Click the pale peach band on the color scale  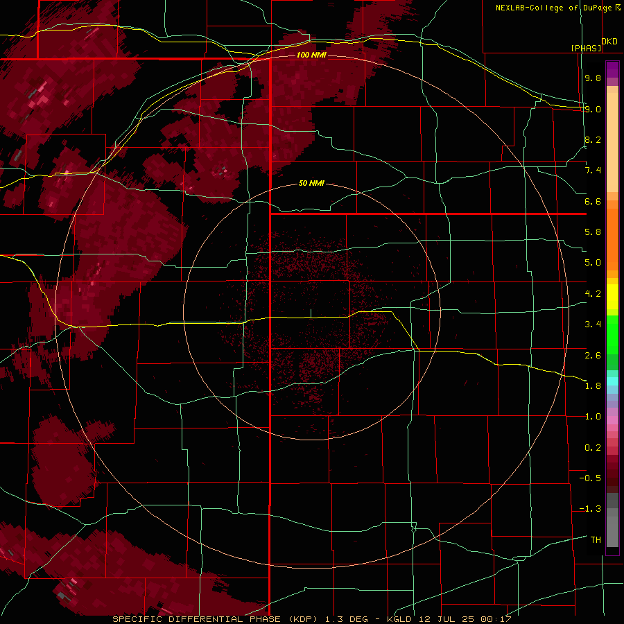click(x=612, y=142)
